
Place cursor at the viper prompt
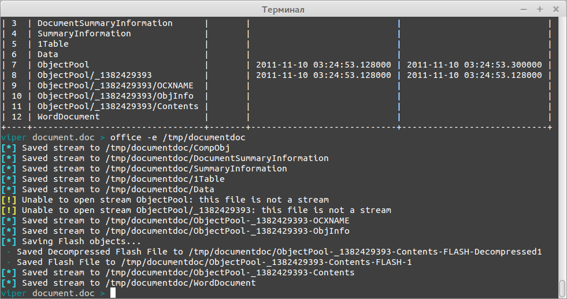click(x=113, y=293)
